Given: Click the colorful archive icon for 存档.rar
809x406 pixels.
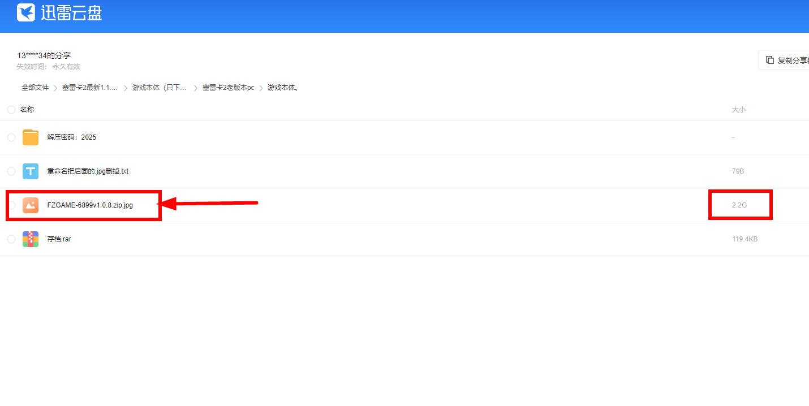Looking at the screenshot, I should (x=31, y=239).
